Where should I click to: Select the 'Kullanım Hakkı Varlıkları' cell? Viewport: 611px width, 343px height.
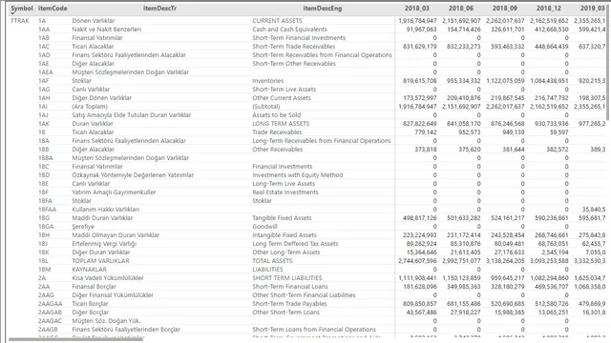[105, 210]
